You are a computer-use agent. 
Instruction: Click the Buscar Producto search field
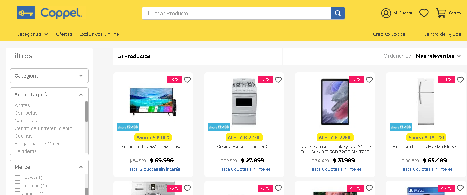tap(236, 13)
